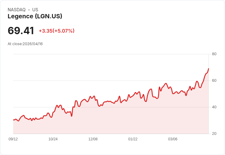Click the 09/12 date on the time axis
This screenshot has width=225, height=155.
13,139
